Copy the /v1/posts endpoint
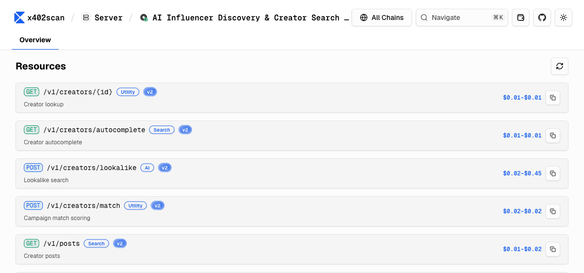This screenshot has height=273, width=584. (x=553, y=249)
